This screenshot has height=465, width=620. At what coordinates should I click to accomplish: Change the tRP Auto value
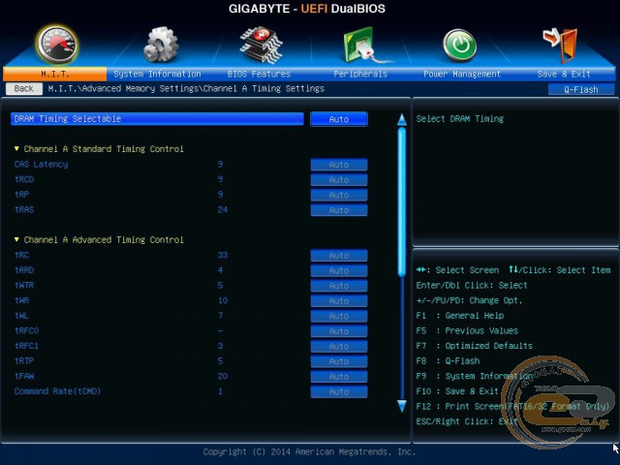tap(339, 195)
